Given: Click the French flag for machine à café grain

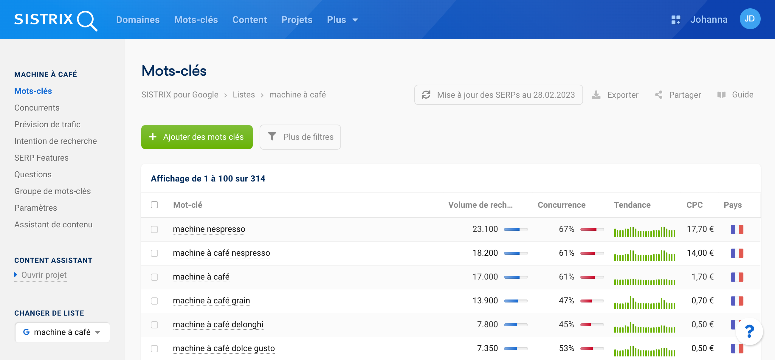Looking at the screenshot, I should coord(737,301).
